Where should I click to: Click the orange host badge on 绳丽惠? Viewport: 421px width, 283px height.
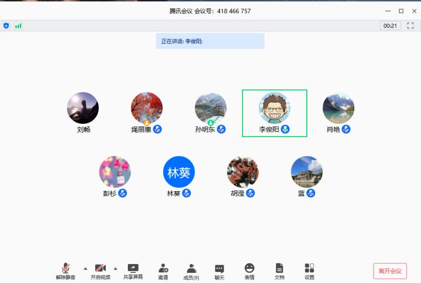[x=147, y=123]
